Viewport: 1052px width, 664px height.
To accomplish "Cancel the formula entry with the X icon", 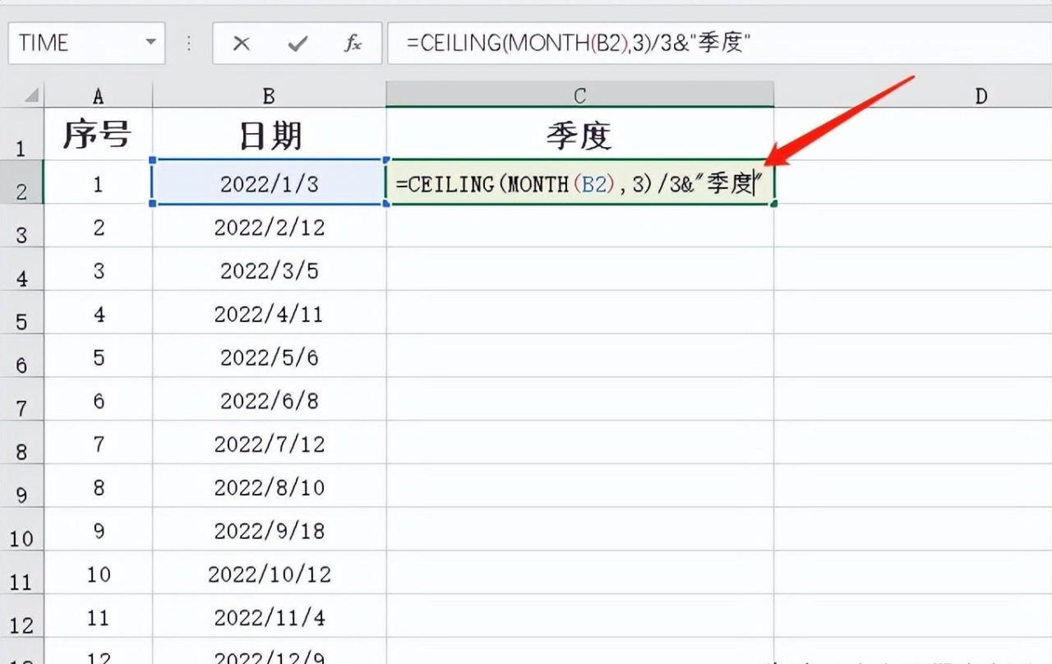I will click(x=241, y=44).
